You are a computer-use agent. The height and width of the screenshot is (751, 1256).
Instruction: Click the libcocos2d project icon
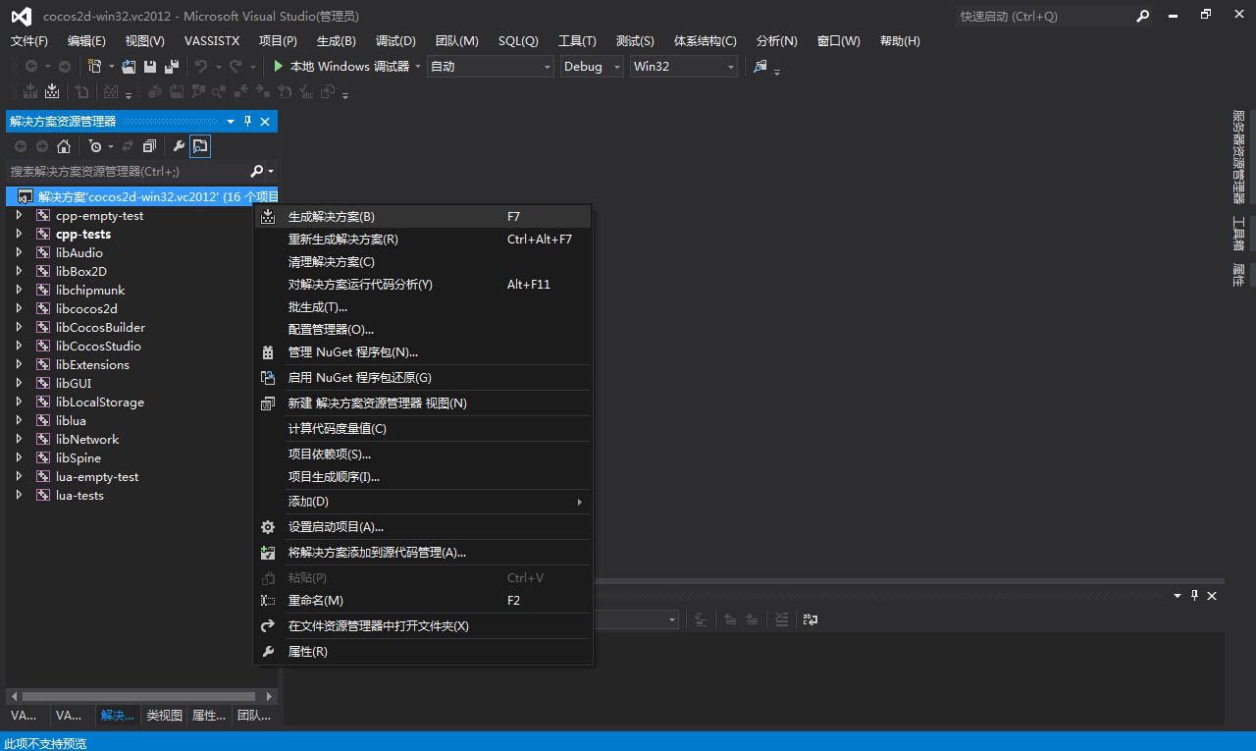[43, 308]
